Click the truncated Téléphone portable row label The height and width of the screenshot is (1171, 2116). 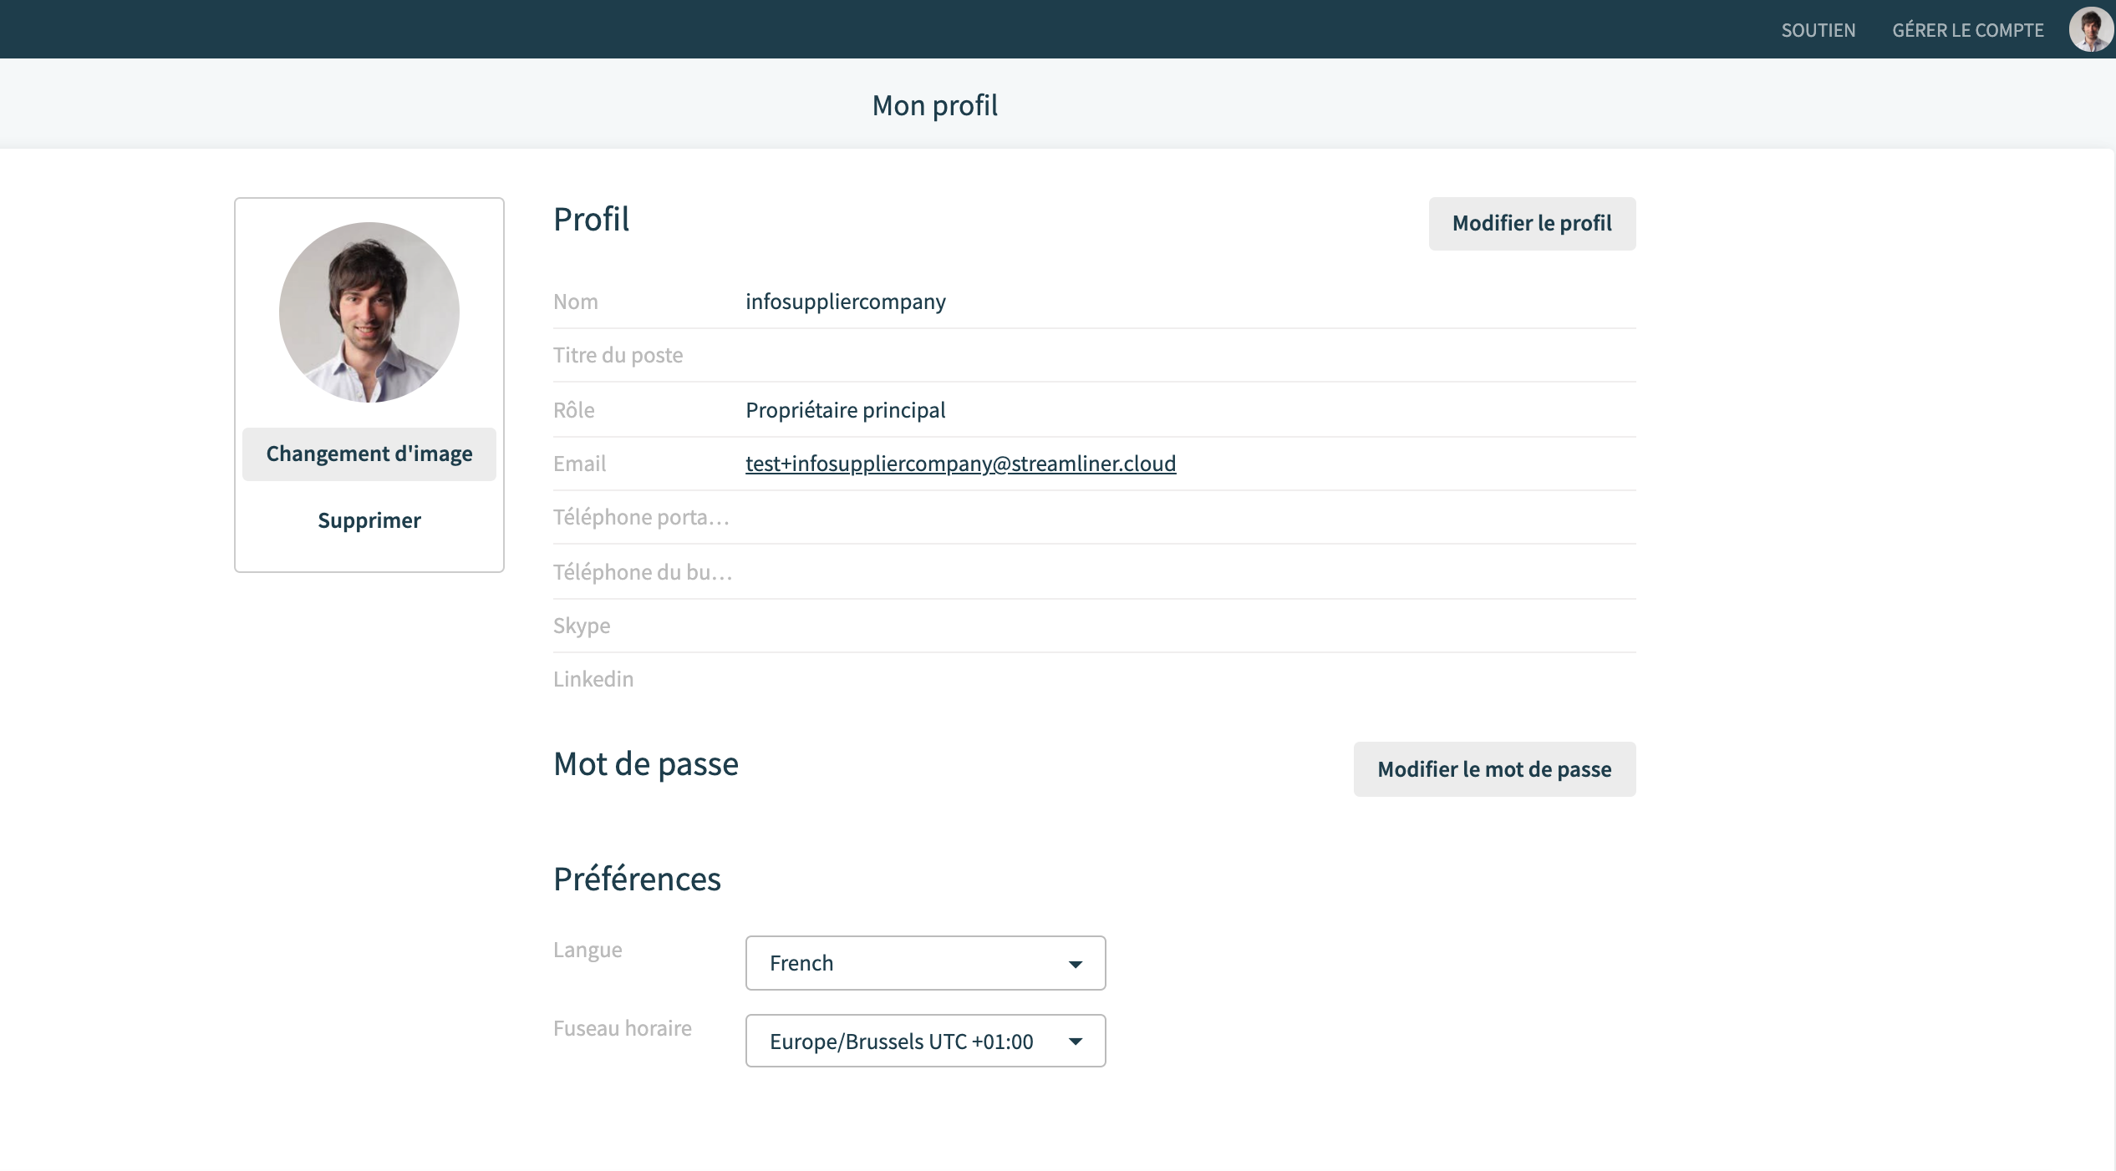(x=641, y=517)
